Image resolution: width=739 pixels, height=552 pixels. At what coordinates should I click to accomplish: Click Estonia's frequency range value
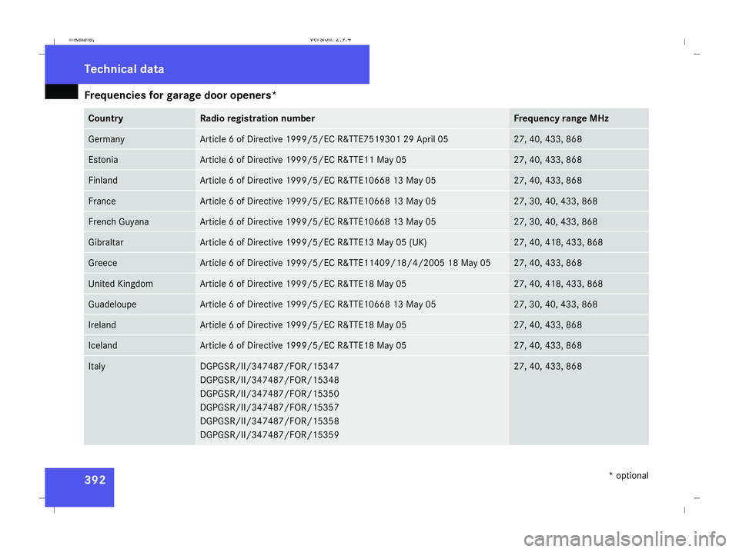[x=547, y=160]
